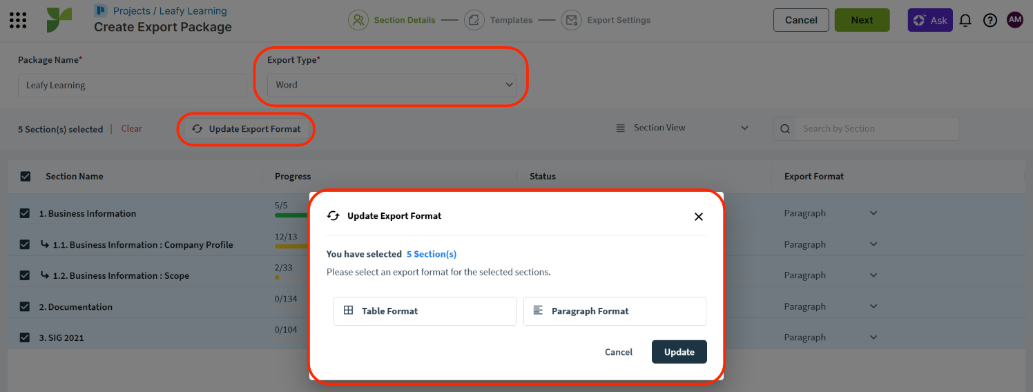Open the notifications bell
Image resolution: width=1033 pixels, height=392 pixels.
965,20
